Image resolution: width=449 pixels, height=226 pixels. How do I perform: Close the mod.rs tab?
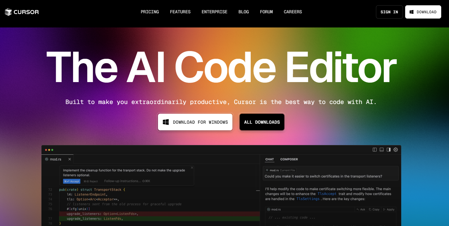70,159
